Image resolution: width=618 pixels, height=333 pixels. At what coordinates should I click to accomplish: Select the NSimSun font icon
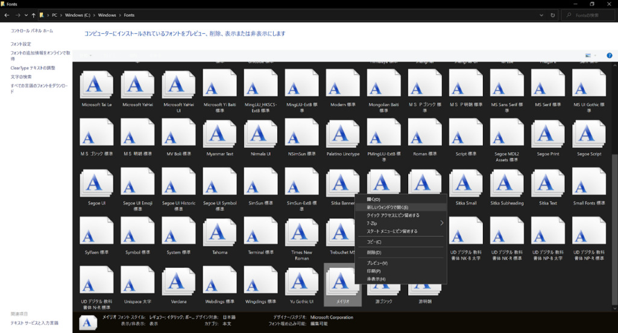tap(301, 133)
